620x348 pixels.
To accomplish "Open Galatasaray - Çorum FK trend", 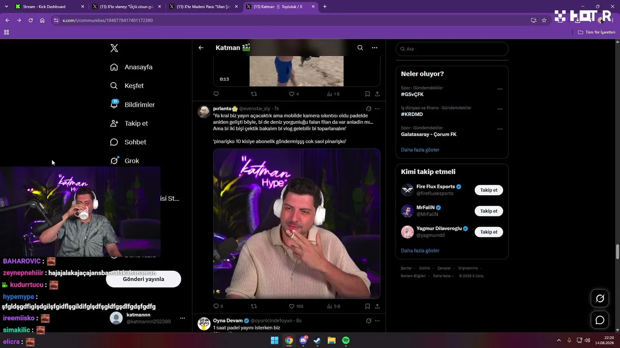I will point(429,134).
